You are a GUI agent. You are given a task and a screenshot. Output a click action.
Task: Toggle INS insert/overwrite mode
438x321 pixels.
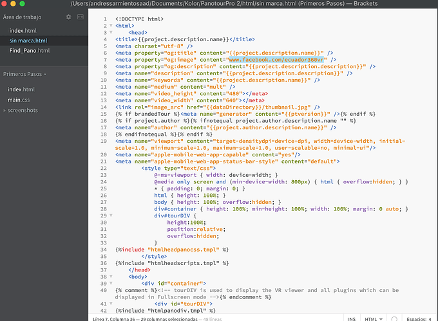click(x=352, y=317)
